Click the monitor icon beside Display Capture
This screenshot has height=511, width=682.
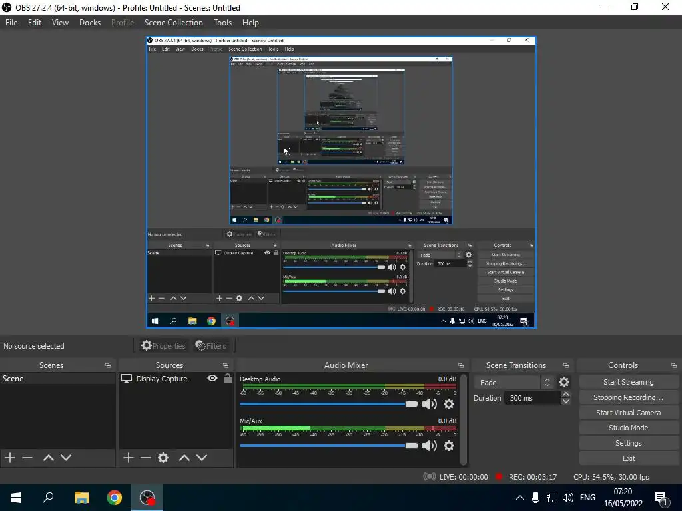point(127,379)
